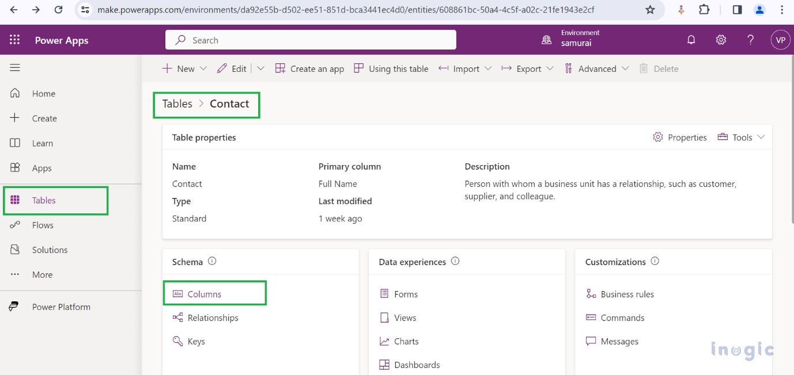The width and height of the screenshot is (794, 375).
Task: Click the Schema info icon
Action: point(212,261)
